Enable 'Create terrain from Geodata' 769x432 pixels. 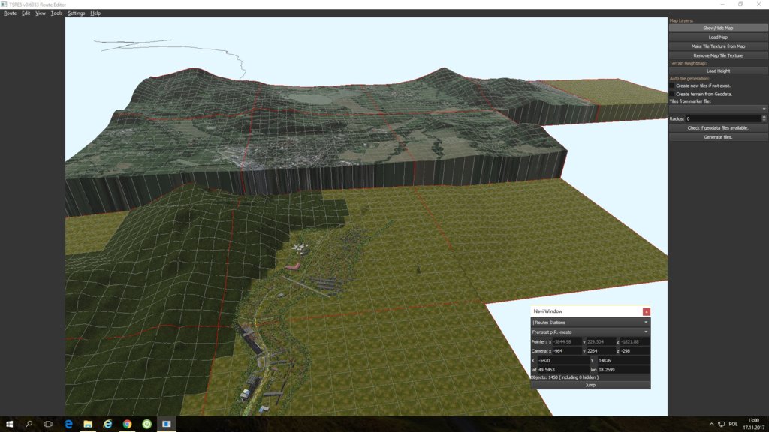[x=672, y=94]
